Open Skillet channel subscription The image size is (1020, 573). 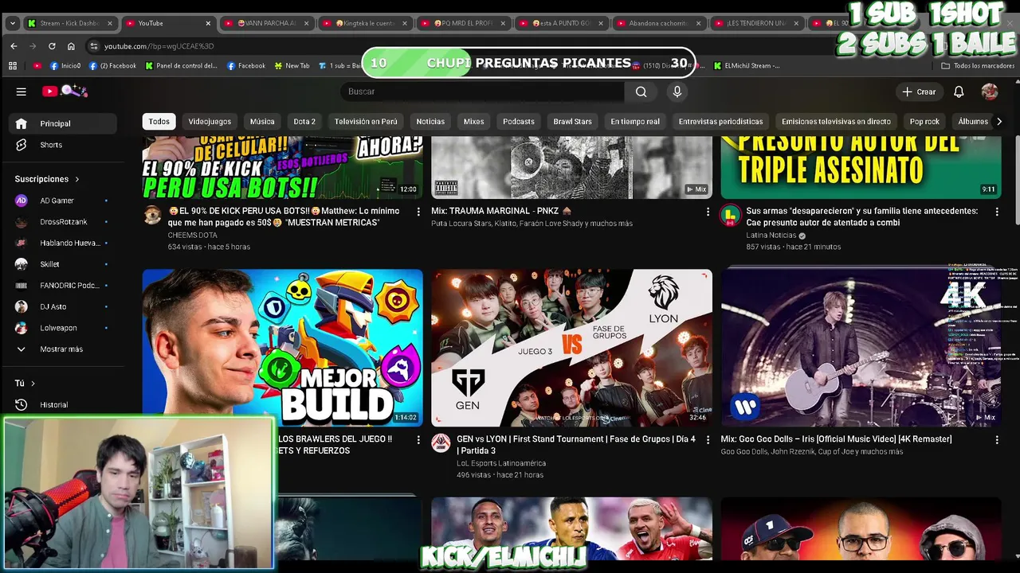[x=63, y=264]
